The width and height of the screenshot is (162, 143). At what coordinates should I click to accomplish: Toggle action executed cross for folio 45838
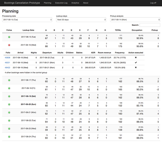pyautogui.click(x=136, y=58)
